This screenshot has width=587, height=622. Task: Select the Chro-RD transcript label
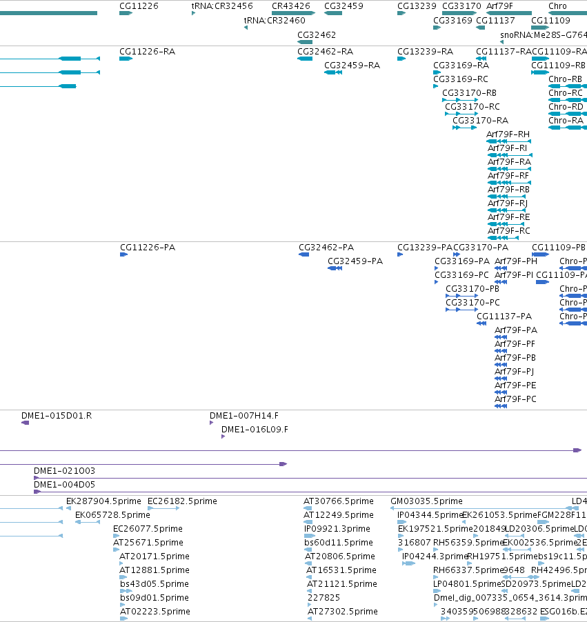click(566, 107)
